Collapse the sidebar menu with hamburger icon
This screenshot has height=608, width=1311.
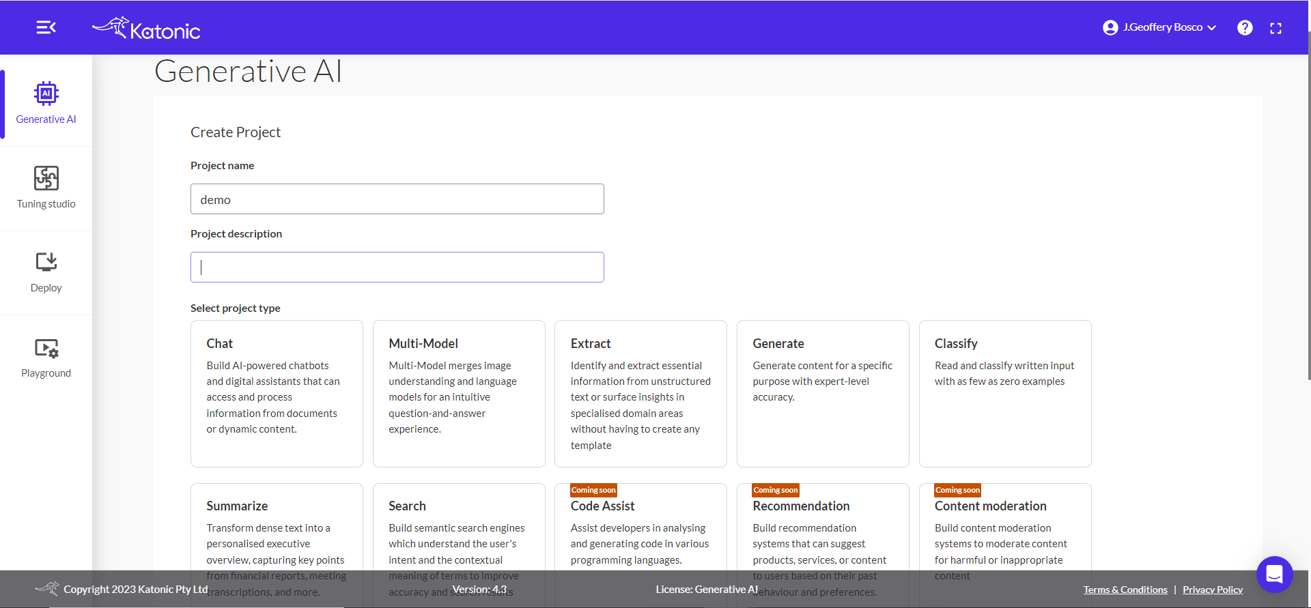pyautogui.click(x=46, y=27)
